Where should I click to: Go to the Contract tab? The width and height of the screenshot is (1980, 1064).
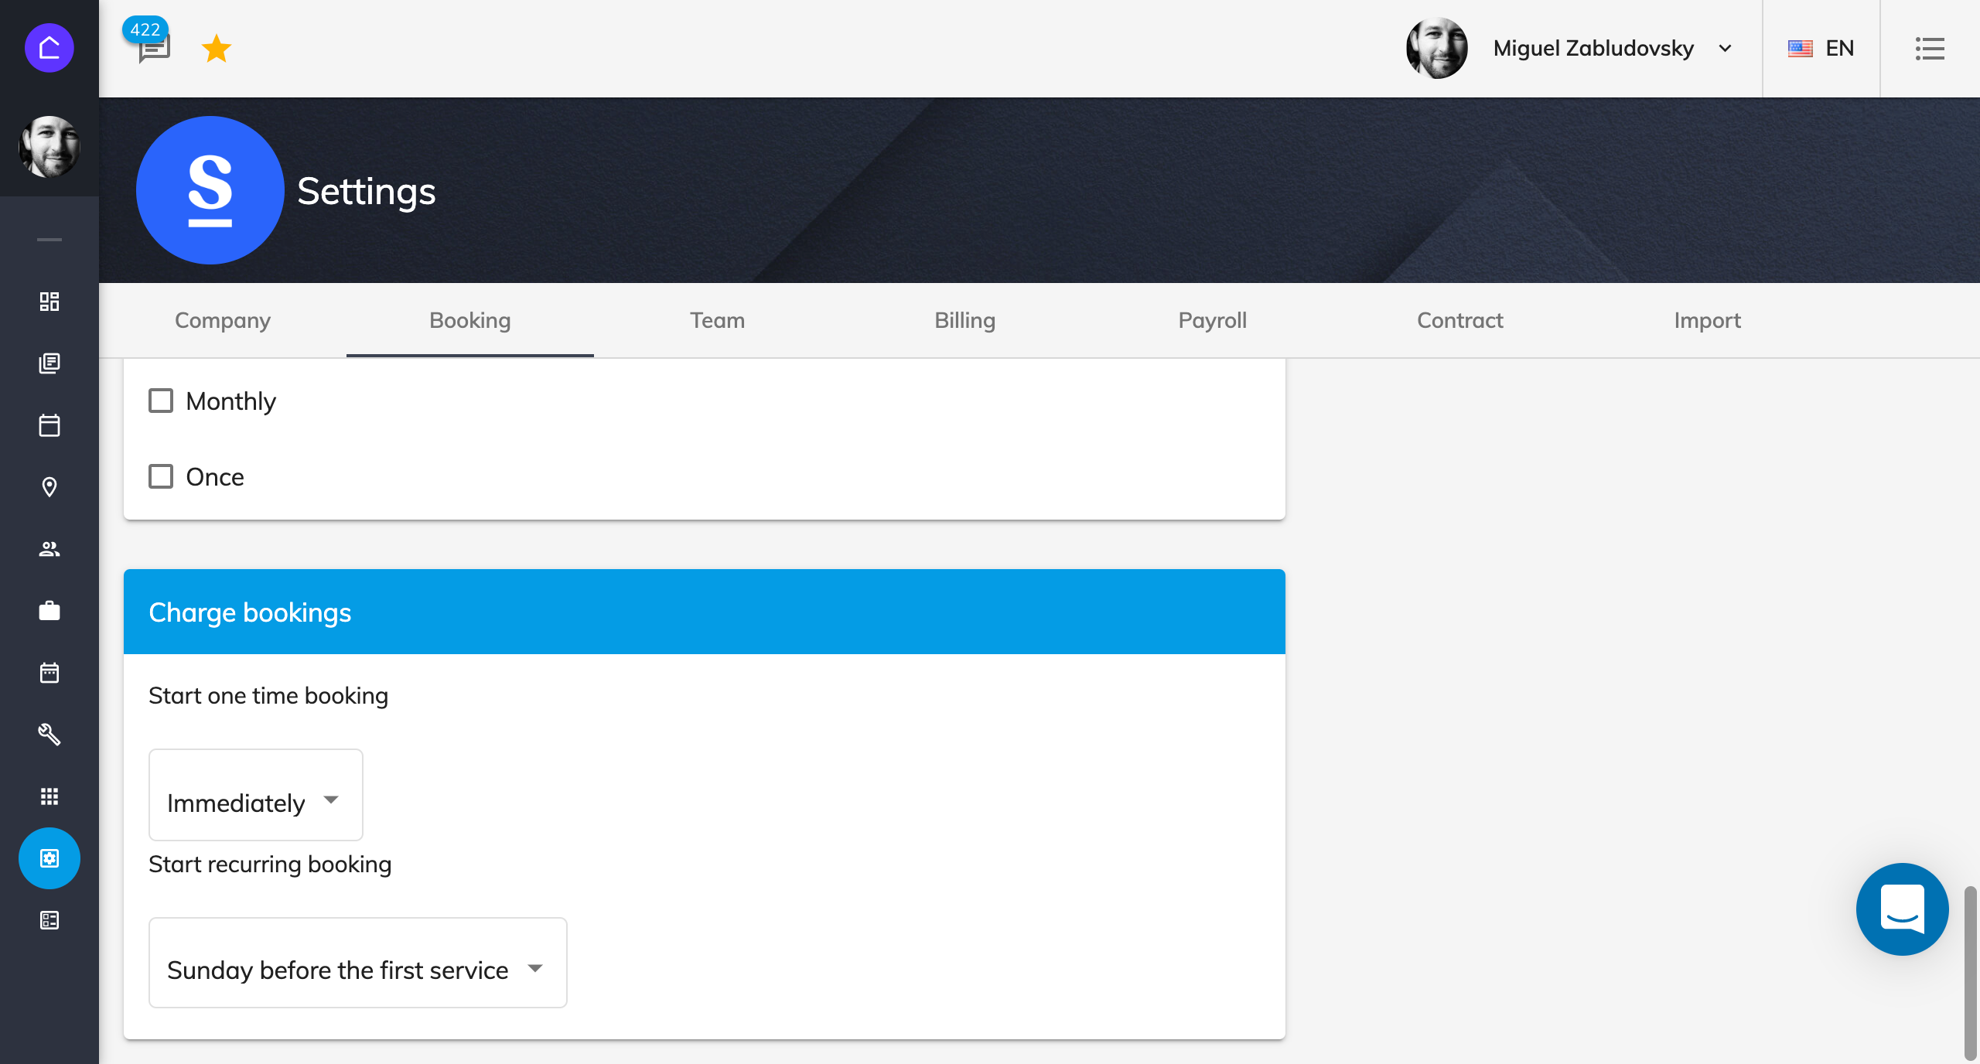coord(1460,320)
